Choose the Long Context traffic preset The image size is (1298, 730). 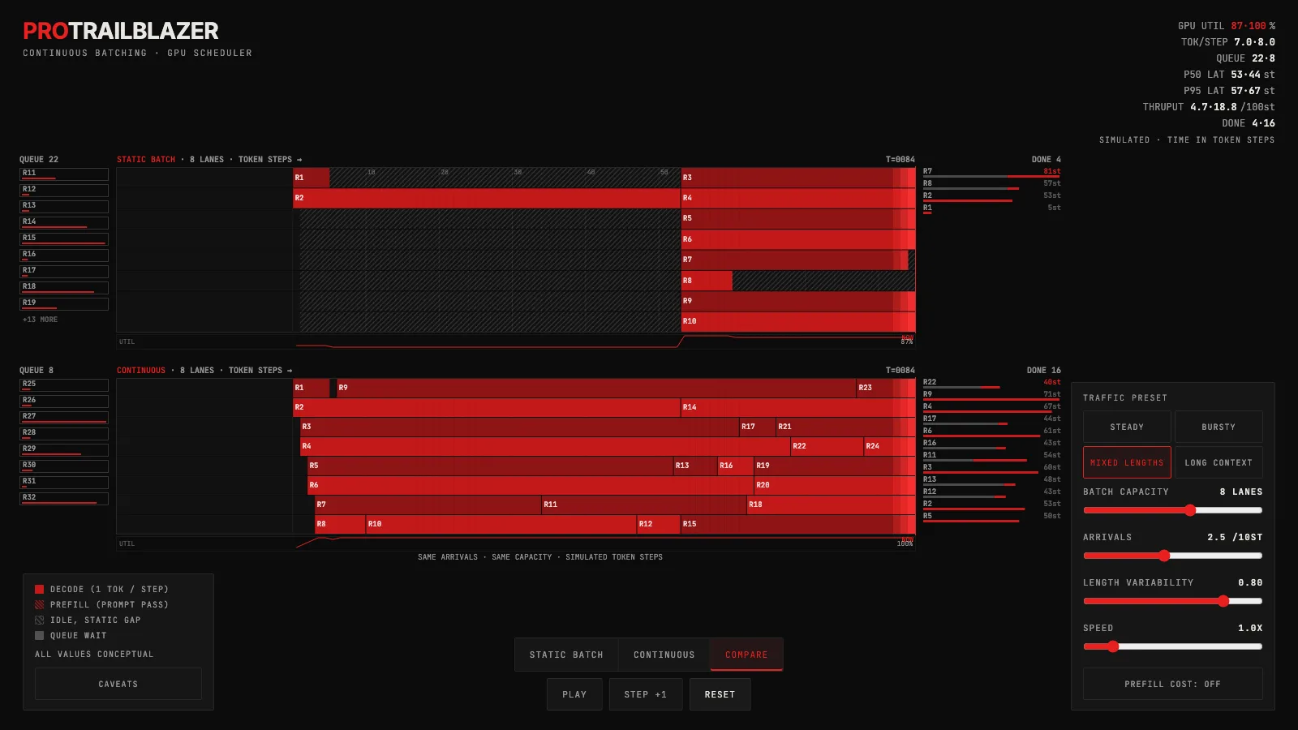pos(1218,462)
